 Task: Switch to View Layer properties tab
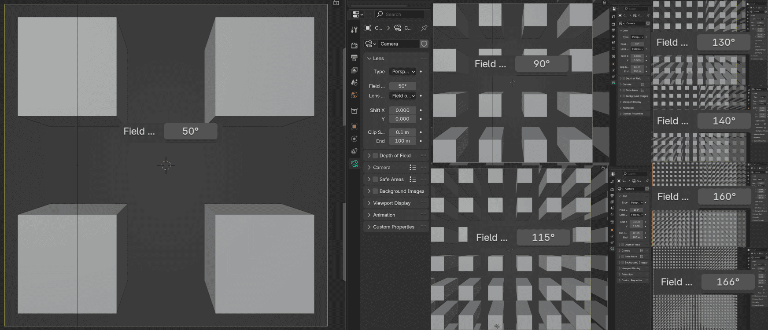pos(354,70)
